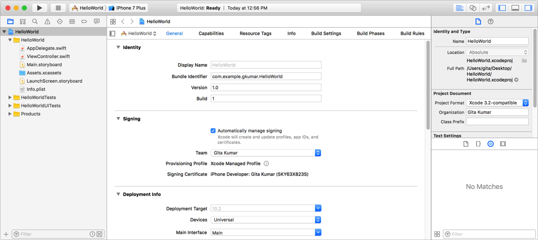Uncheck Automatically manage signing
Viewport: 538px width, 240px height.
click(x=213, y=131)
